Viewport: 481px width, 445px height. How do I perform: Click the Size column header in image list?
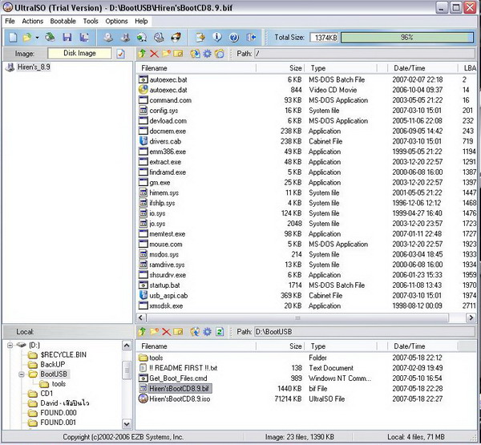click(281, 68)
